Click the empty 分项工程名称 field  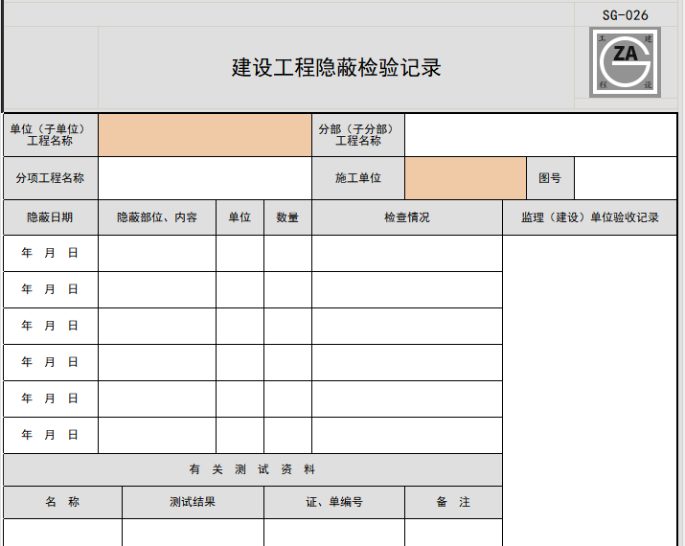tap(205, 178)
